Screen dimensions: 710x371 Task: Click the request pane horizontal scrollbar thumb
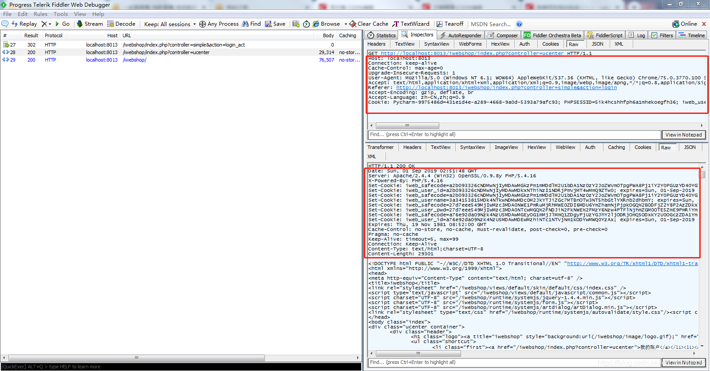click(x=407, y=125)
